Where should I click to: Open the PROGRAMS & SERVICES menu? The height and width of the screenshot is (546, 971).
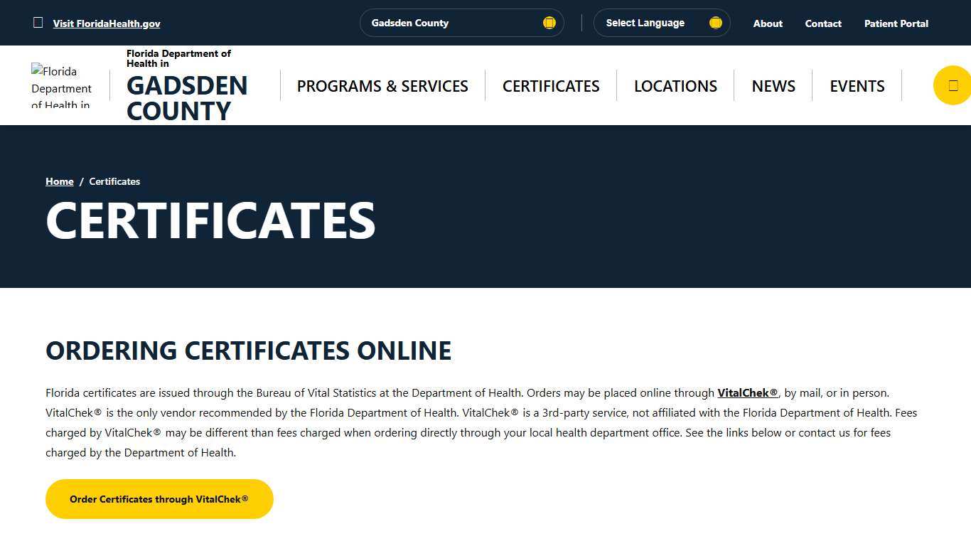pos(382,85)
